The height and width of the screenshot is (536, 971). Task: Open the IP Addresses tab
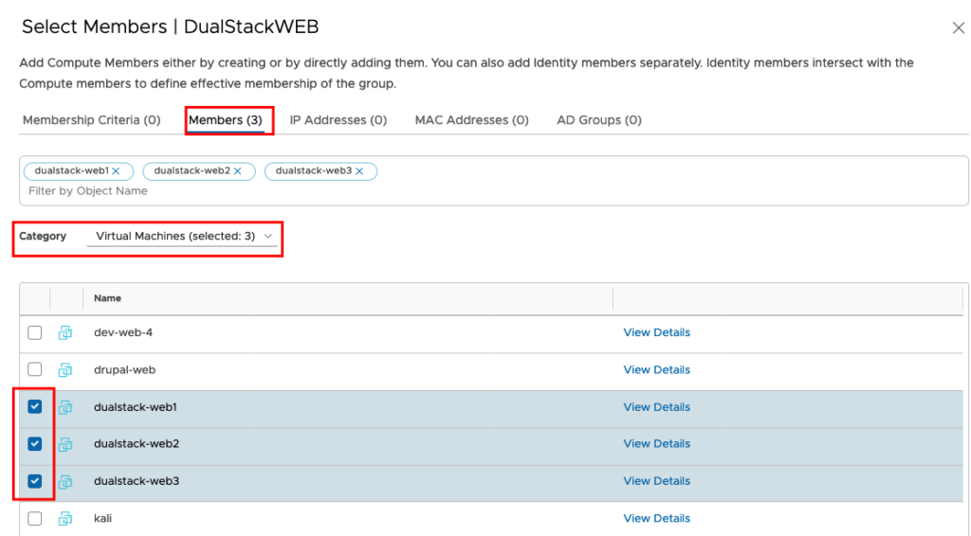(x=339, y=120)
